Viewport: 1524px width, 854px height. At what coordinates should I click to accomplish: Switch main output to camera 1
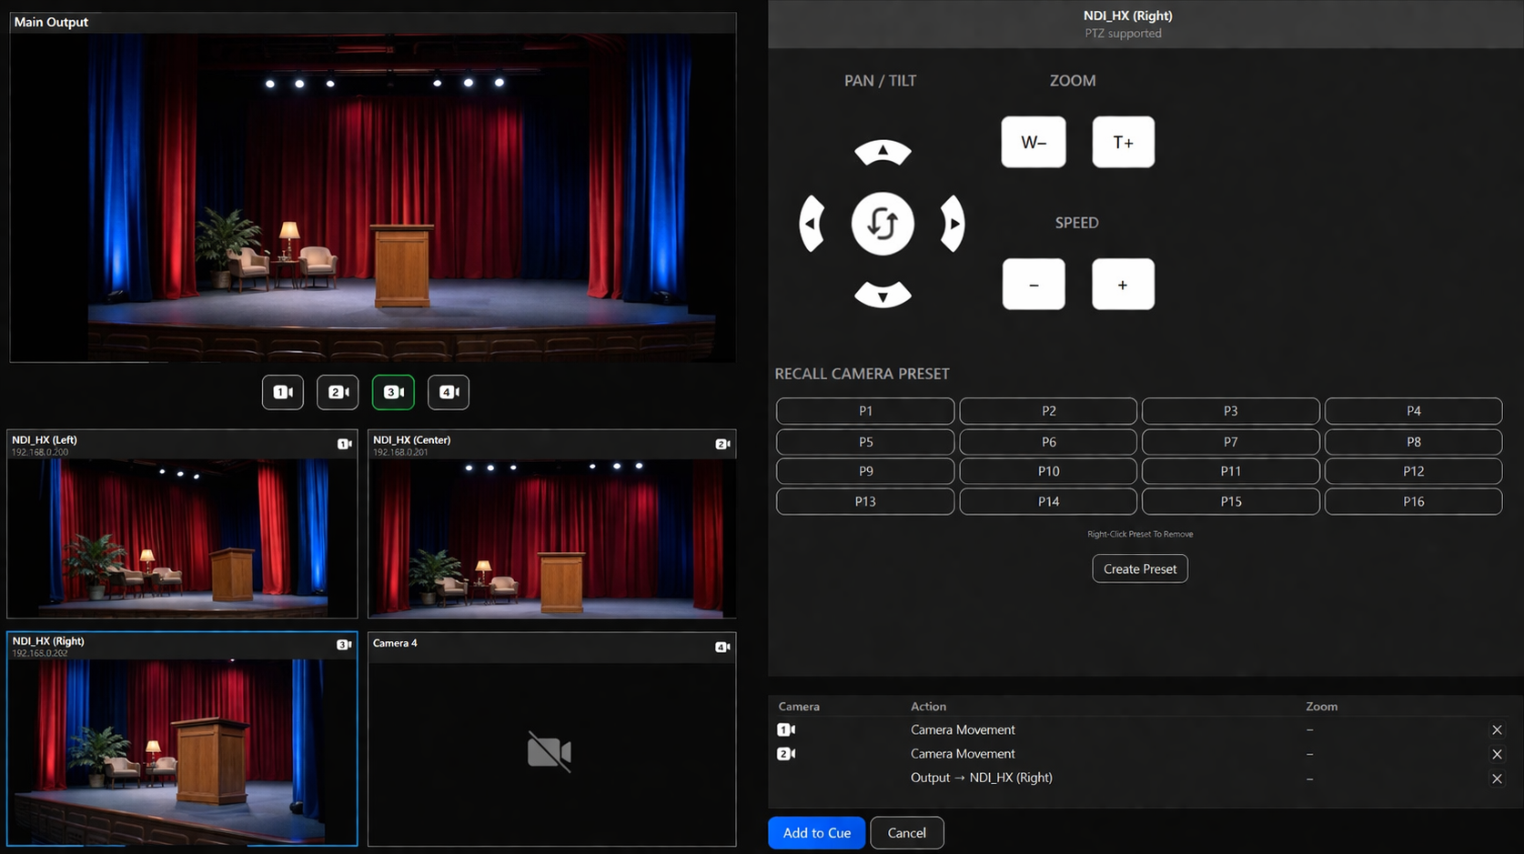(x=283, y=392)
